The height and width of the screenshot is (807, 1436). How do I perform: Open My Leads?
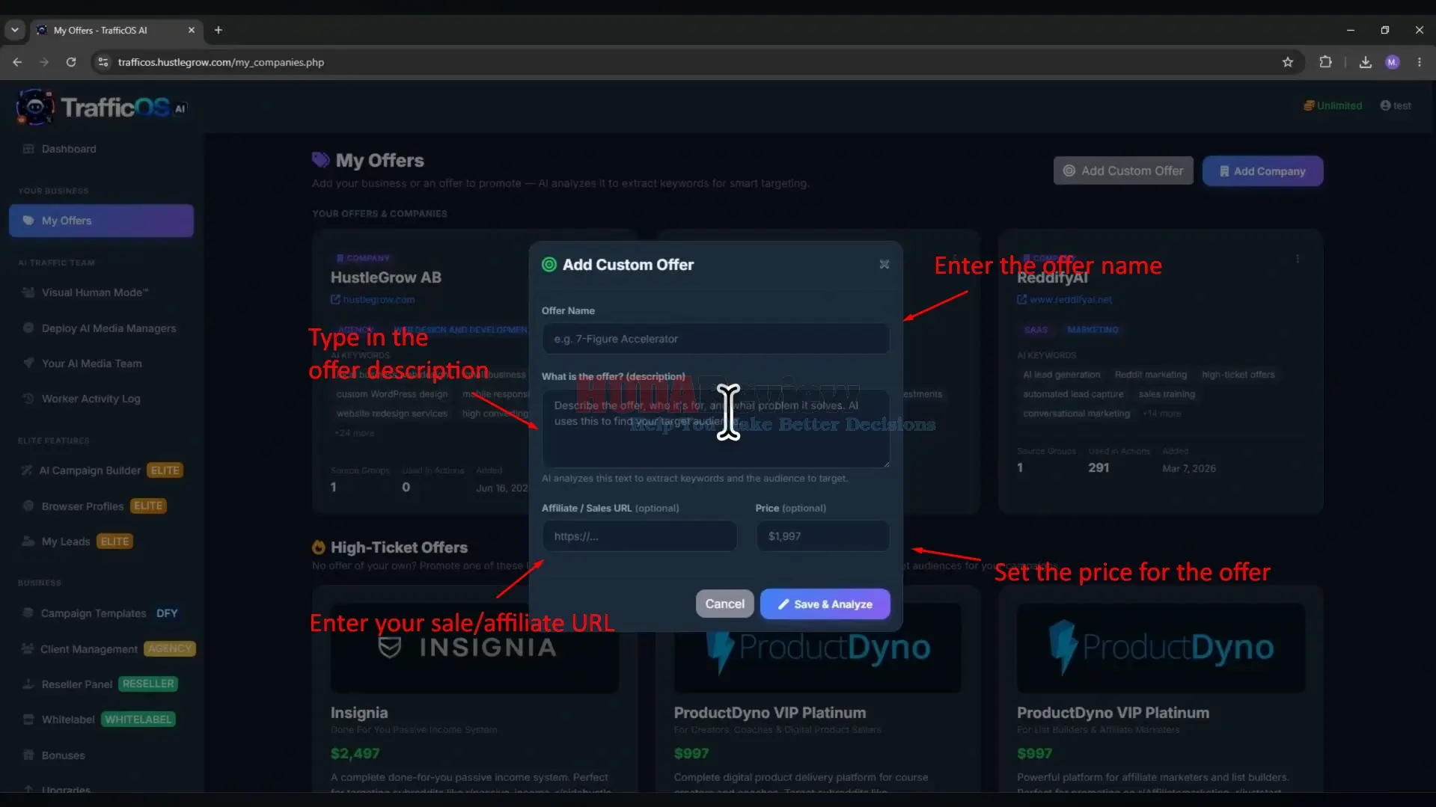click(66, 541)
